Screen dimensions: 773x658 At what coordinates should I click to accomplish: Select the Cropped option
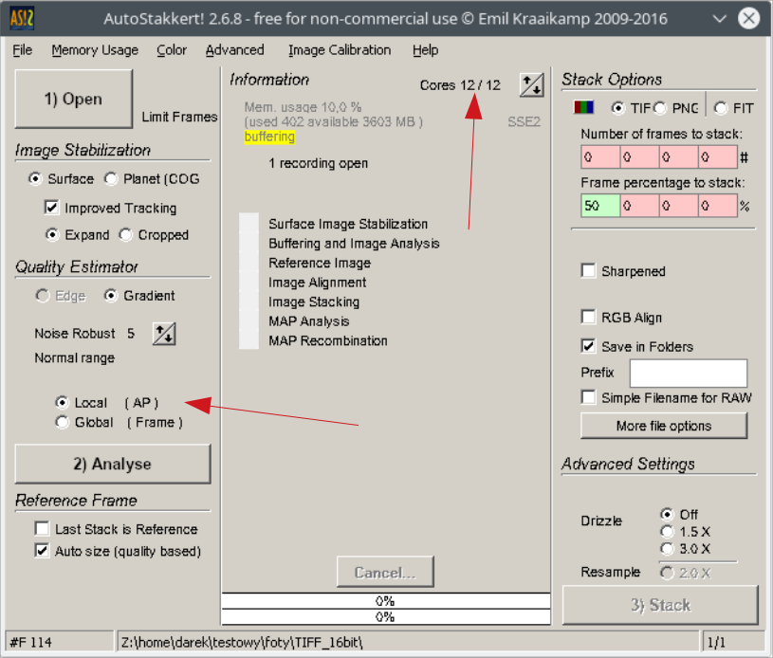[154, 235]
